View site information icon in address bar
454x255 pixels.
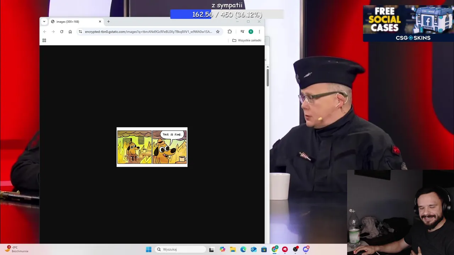pyautogui.click(x=81, y=32)
